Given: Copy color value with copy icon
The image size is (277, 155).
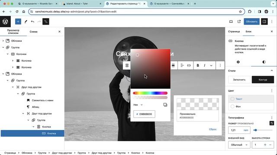Looking at the screenshot, I should click(165, 105).
